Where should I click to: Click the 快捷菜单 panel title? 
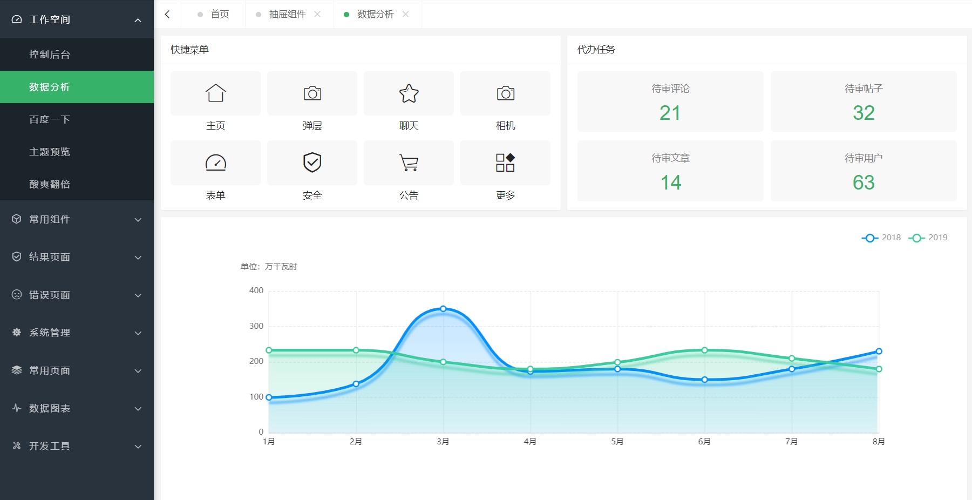(189, 50)
